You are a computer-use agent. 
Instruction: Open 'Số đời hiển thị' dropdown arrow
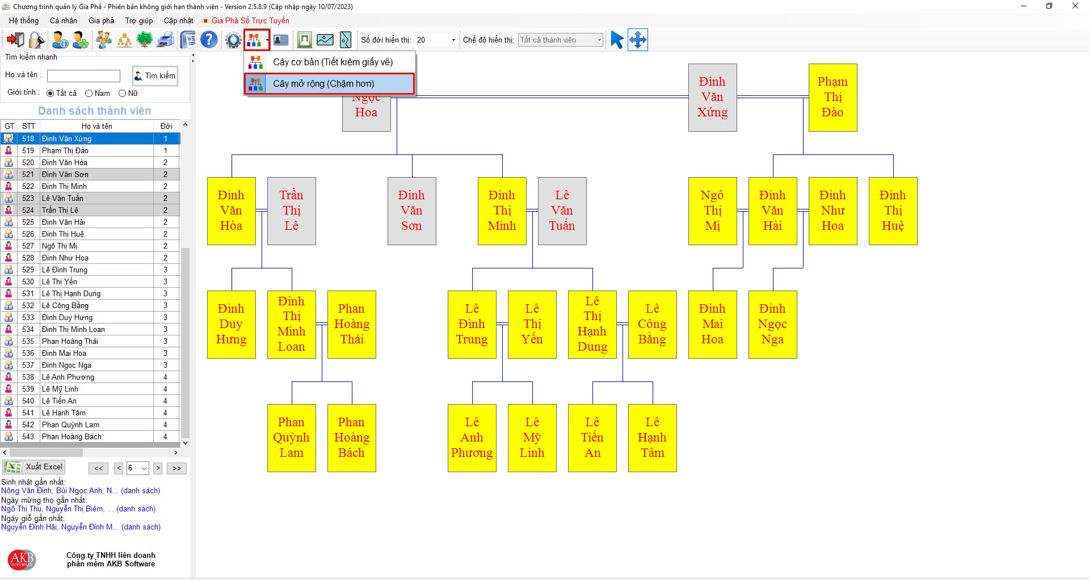click(453, 40)
